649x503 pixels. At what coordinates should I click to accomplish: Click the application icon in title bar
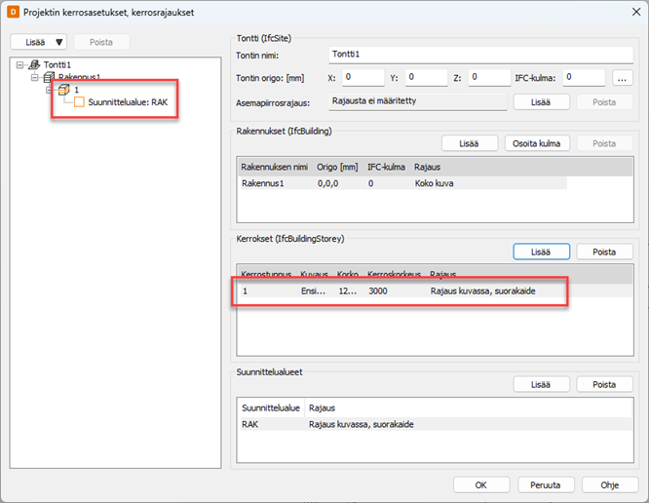coord(13,12)
